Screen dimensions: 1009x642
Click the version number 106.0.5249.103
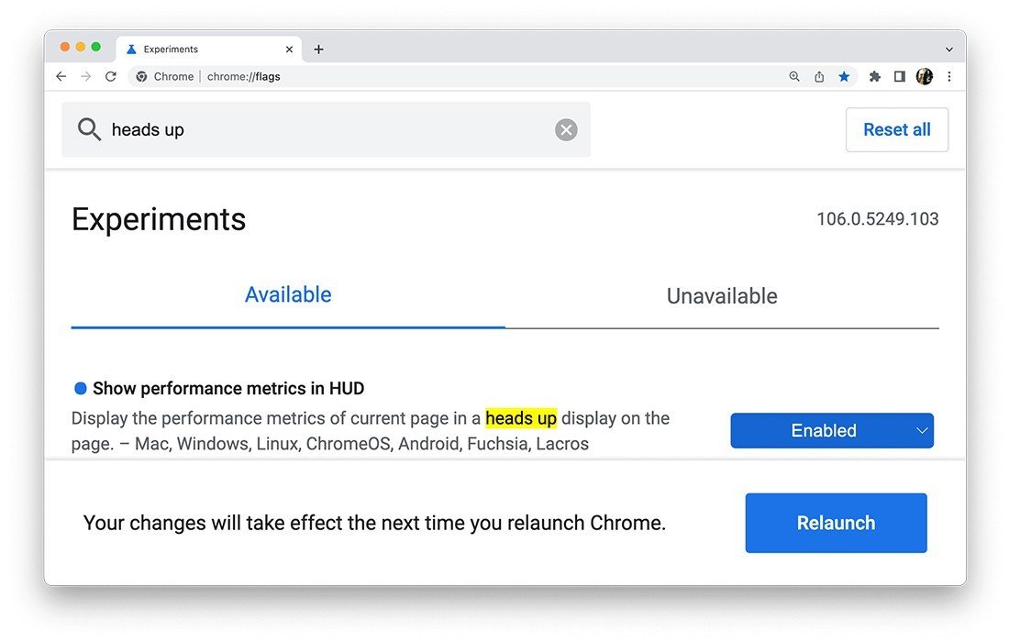point(878,219)
